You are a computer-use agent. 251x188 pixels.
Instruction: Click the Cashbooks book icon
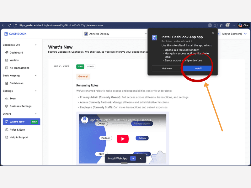click(x=7, y=83)
